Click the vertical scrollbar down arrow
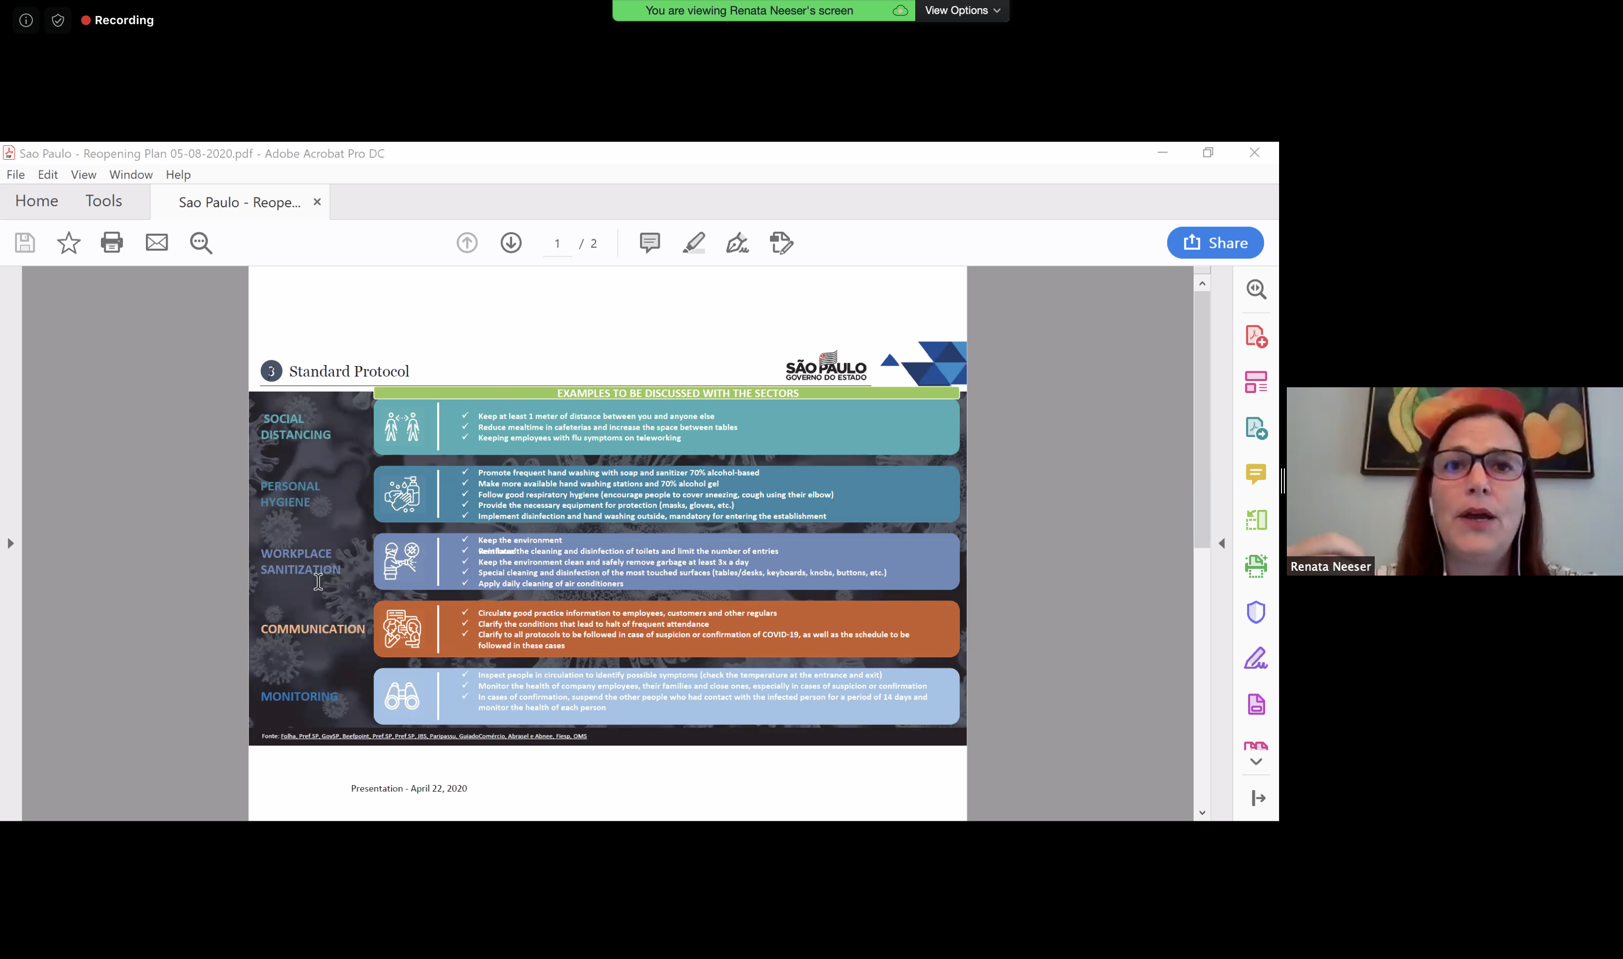The image size is (1623, 959). click(1202, 812)
